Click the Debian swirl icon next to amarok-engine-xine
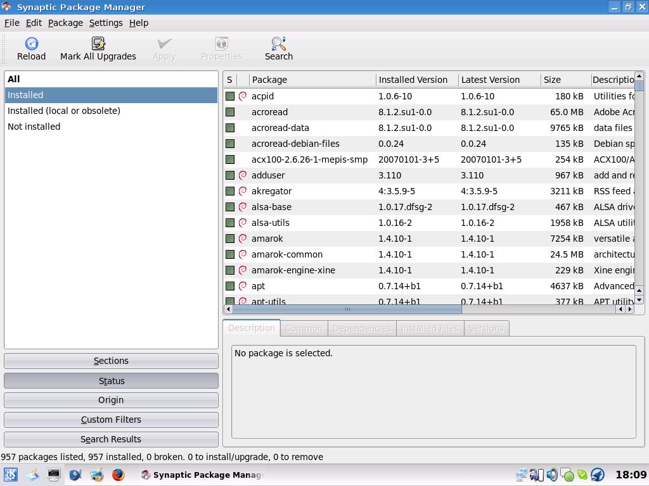This screenshot has width=649, height=486. tap(243, 270)
